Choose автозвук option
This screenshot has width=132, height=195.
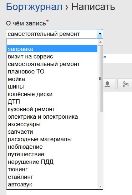(x=52, y=185)
